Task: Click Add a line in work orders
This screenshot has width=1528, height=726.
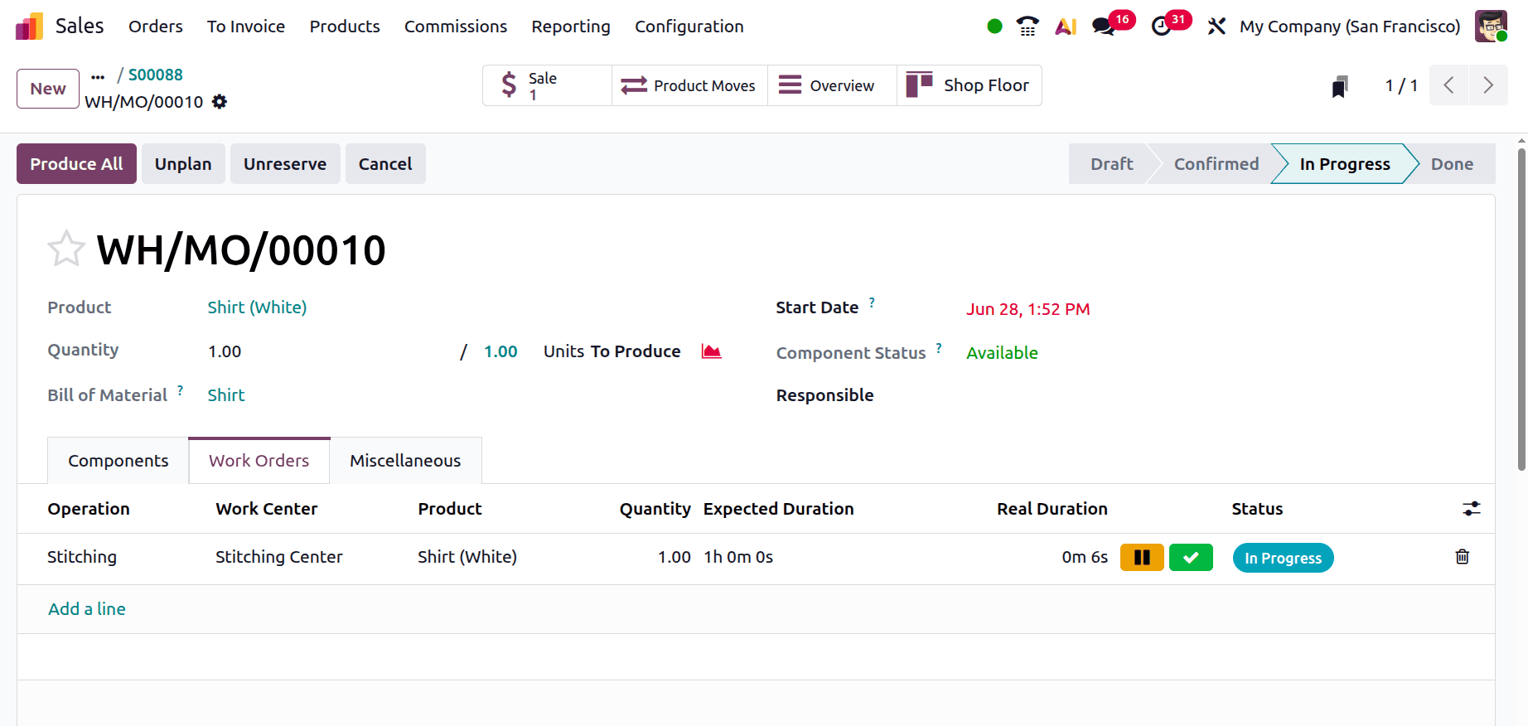Action: 87,609
